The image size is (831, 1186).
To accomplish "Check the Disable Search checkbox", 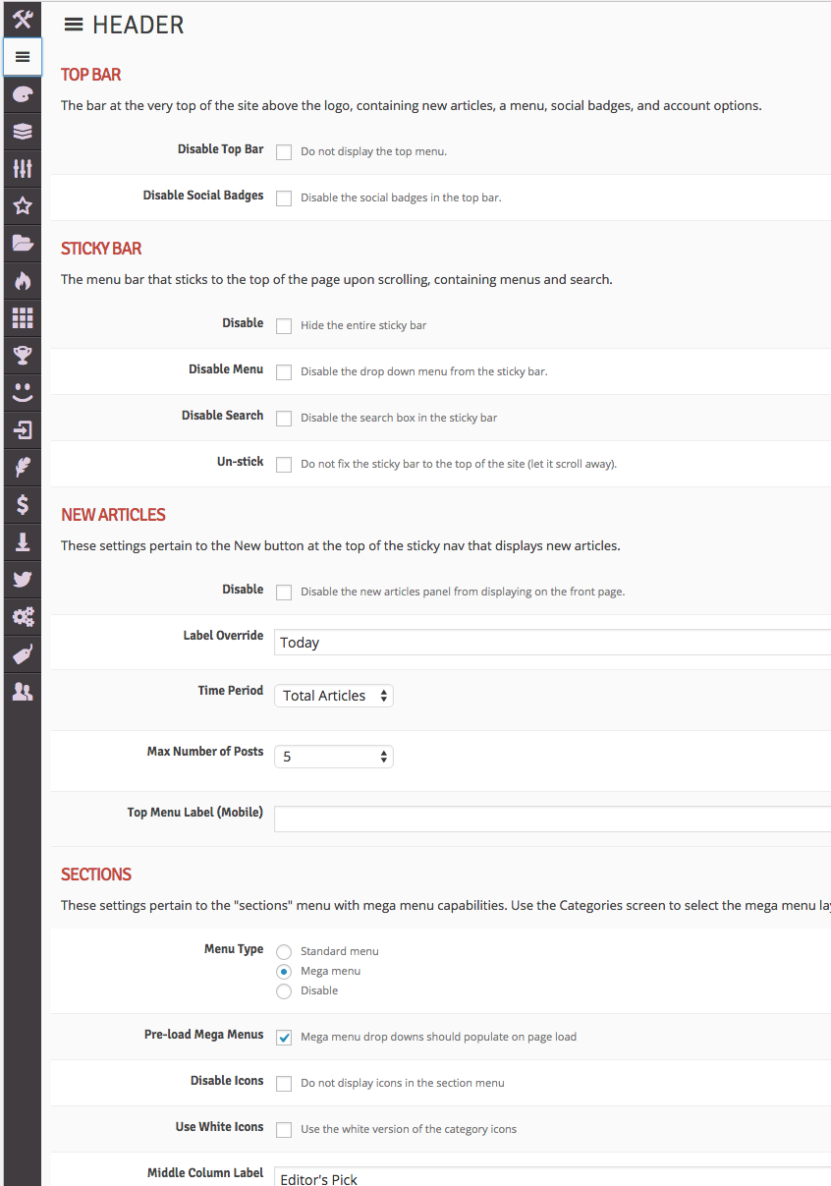I will [284, 419].
